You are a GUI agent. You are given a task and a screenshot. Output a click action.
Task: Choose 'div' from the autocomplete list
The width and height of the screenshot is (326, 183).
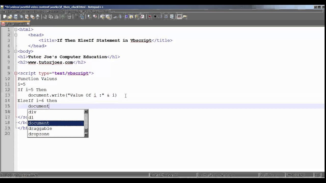(x=56, y=112)
